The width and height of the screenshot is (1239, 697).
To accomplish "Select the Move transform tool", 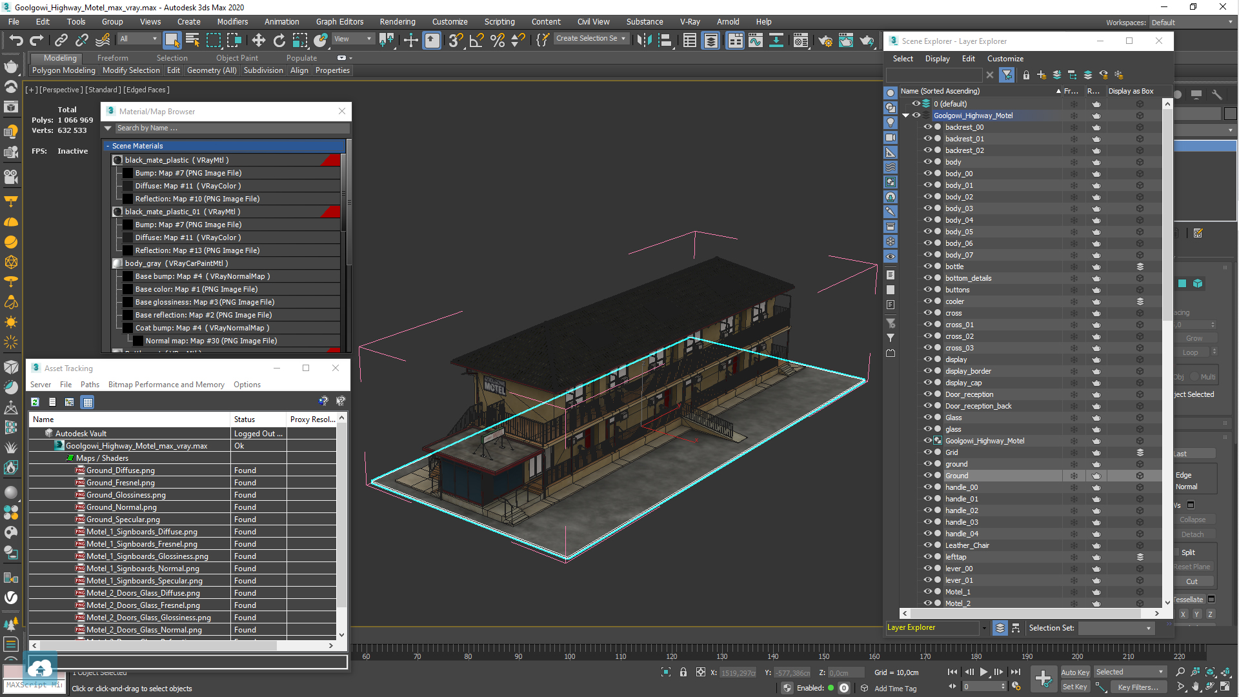I will tap(258, 41).
